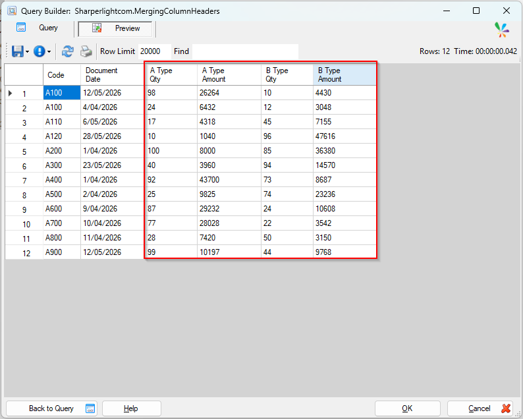The image size is (523, 419).
Task: Open the Save dropdown arrow
Action: tap(28, 51)
